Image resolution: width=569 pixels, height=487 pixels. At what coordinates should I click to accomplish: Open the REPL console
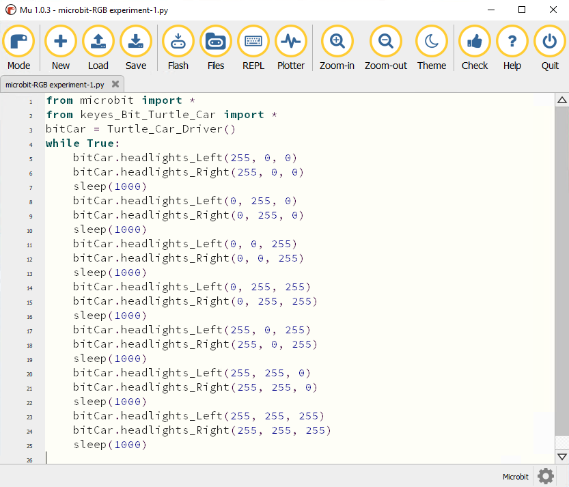[x=253, y=48]
